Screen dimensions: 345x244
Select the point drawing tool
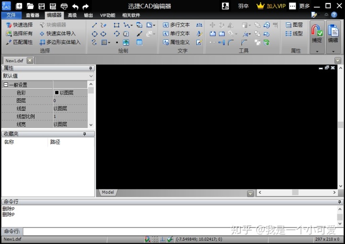coord(117,43)
